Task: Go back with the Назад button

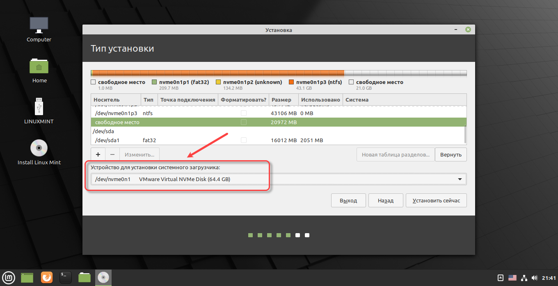Action: coord(386,200)
